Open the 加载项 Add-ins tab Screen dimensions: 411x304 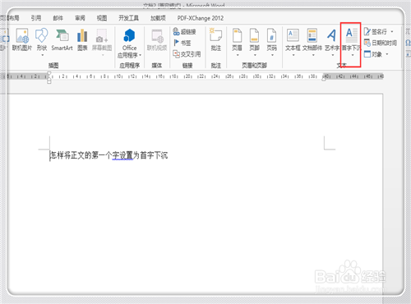(x=158, y=18)
